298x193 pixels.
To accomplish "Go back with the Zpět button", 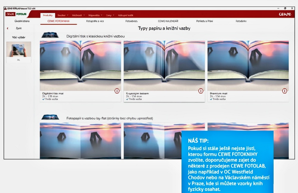I will coord(18,28).
